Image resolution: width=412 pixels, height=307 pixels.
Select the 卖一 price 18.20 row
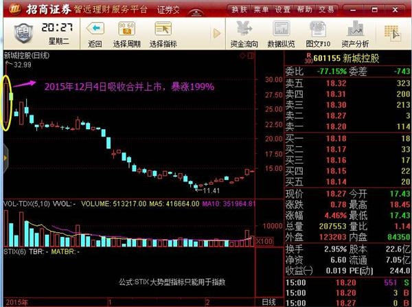click(x=347, y=126)
